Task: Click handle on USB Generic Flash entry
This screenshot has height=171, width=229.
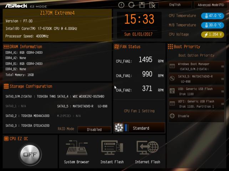Action: click(x=223, y=91)
